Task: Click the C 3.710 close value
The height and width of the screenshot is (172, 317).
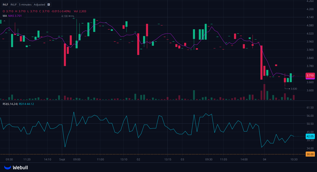Action: click(x=44, y=11)
